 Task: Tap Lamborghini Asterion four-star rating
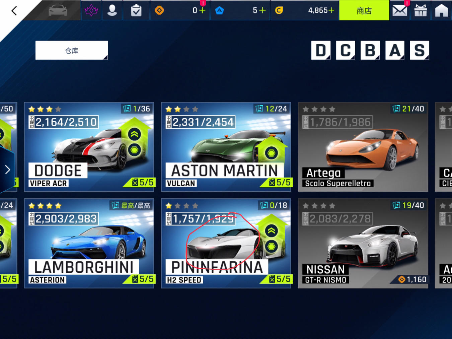pos(45,206)
